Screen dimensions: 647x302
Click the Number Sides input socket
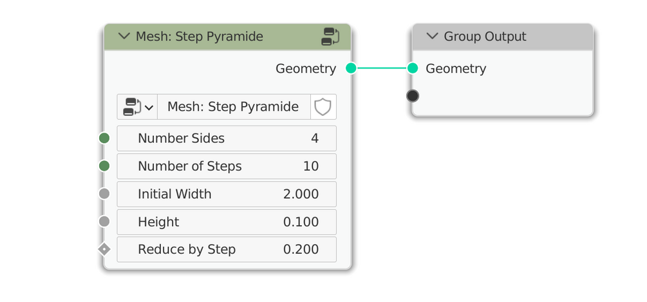click(104, 138)
